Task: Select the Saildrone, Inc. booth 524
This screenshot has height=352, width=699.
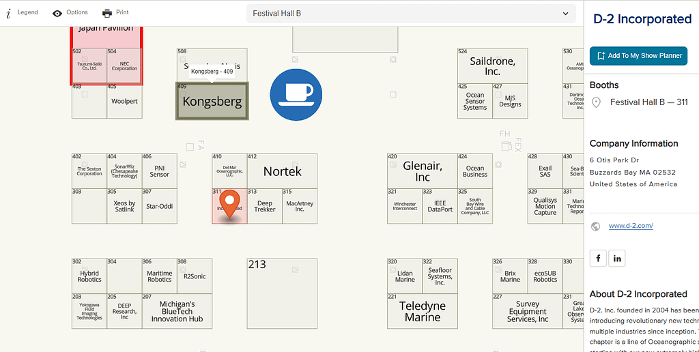Action: 493,66
